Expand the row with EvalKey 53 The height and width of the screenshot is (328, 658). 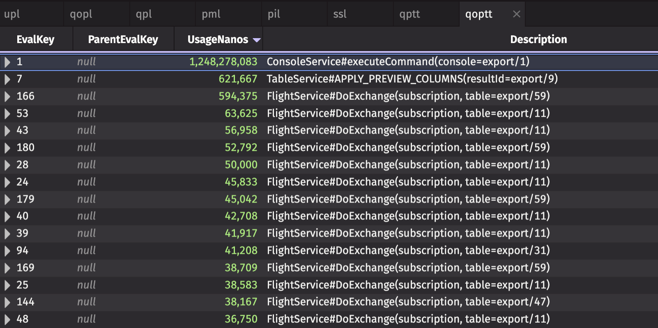(x=7, y=114)
